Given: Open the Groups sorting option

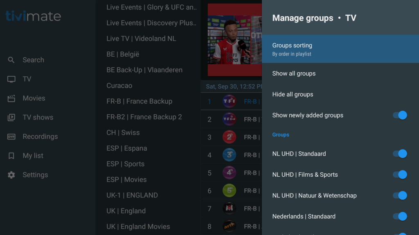Looking at the screenshot, I should click(340, 49).
